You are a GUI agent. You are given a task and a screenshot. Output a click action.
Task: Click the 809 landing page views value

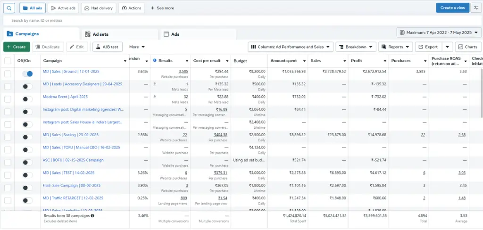point(184,198)
